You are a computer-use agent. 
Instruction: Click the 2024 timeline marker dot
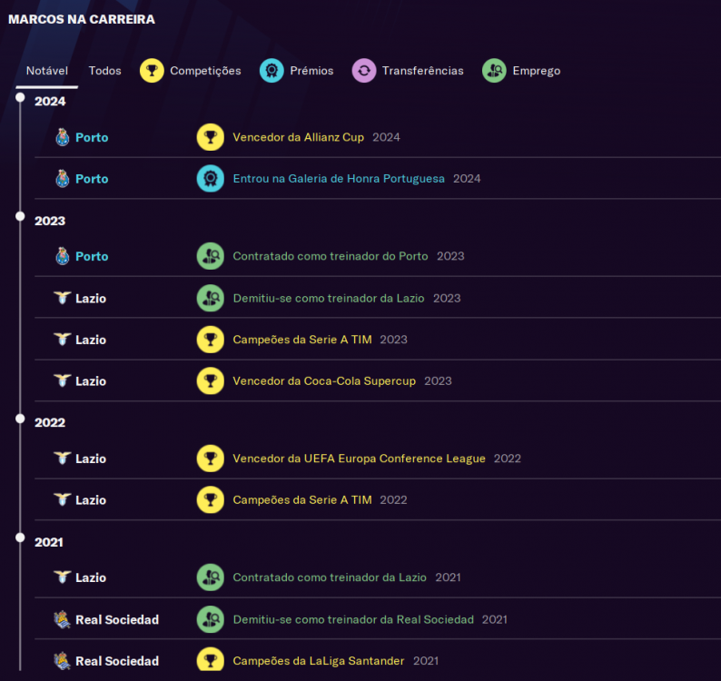pos(20,97)
